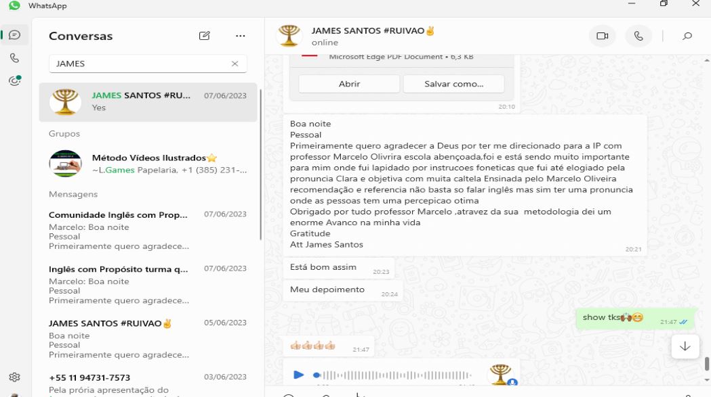Click the Conversas heading
The height and width of the screenshot is (397, 711).
click(81, 37)
